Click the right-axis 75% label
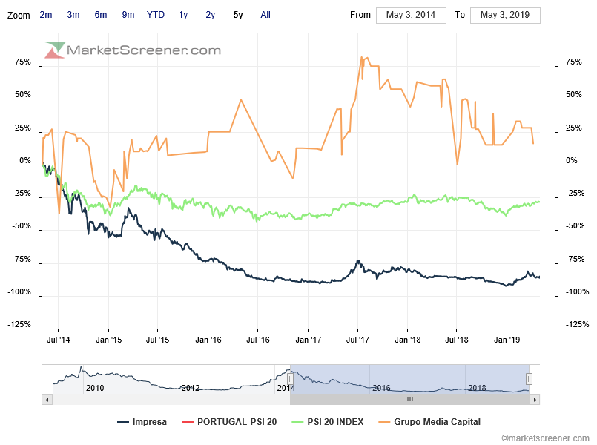The height and width of the screenshot is (445, 597). (574, 62)
